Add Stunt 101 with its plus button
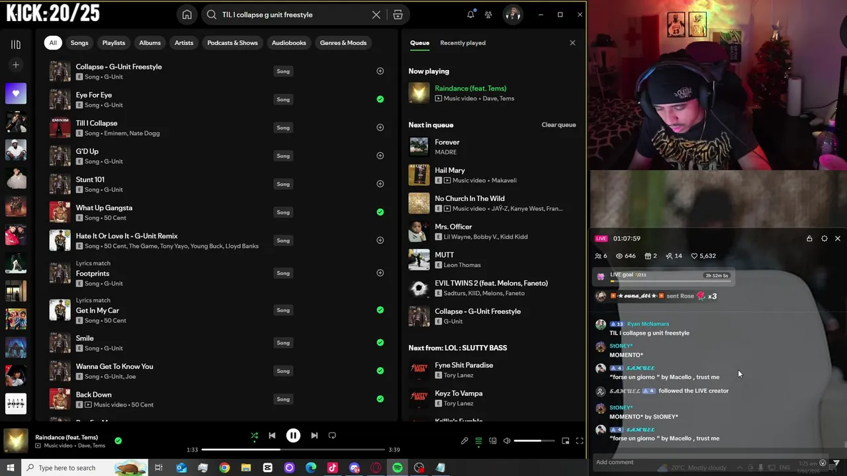Image resolution: width=847 pixels, height=476 pixels. pos(380,184)
